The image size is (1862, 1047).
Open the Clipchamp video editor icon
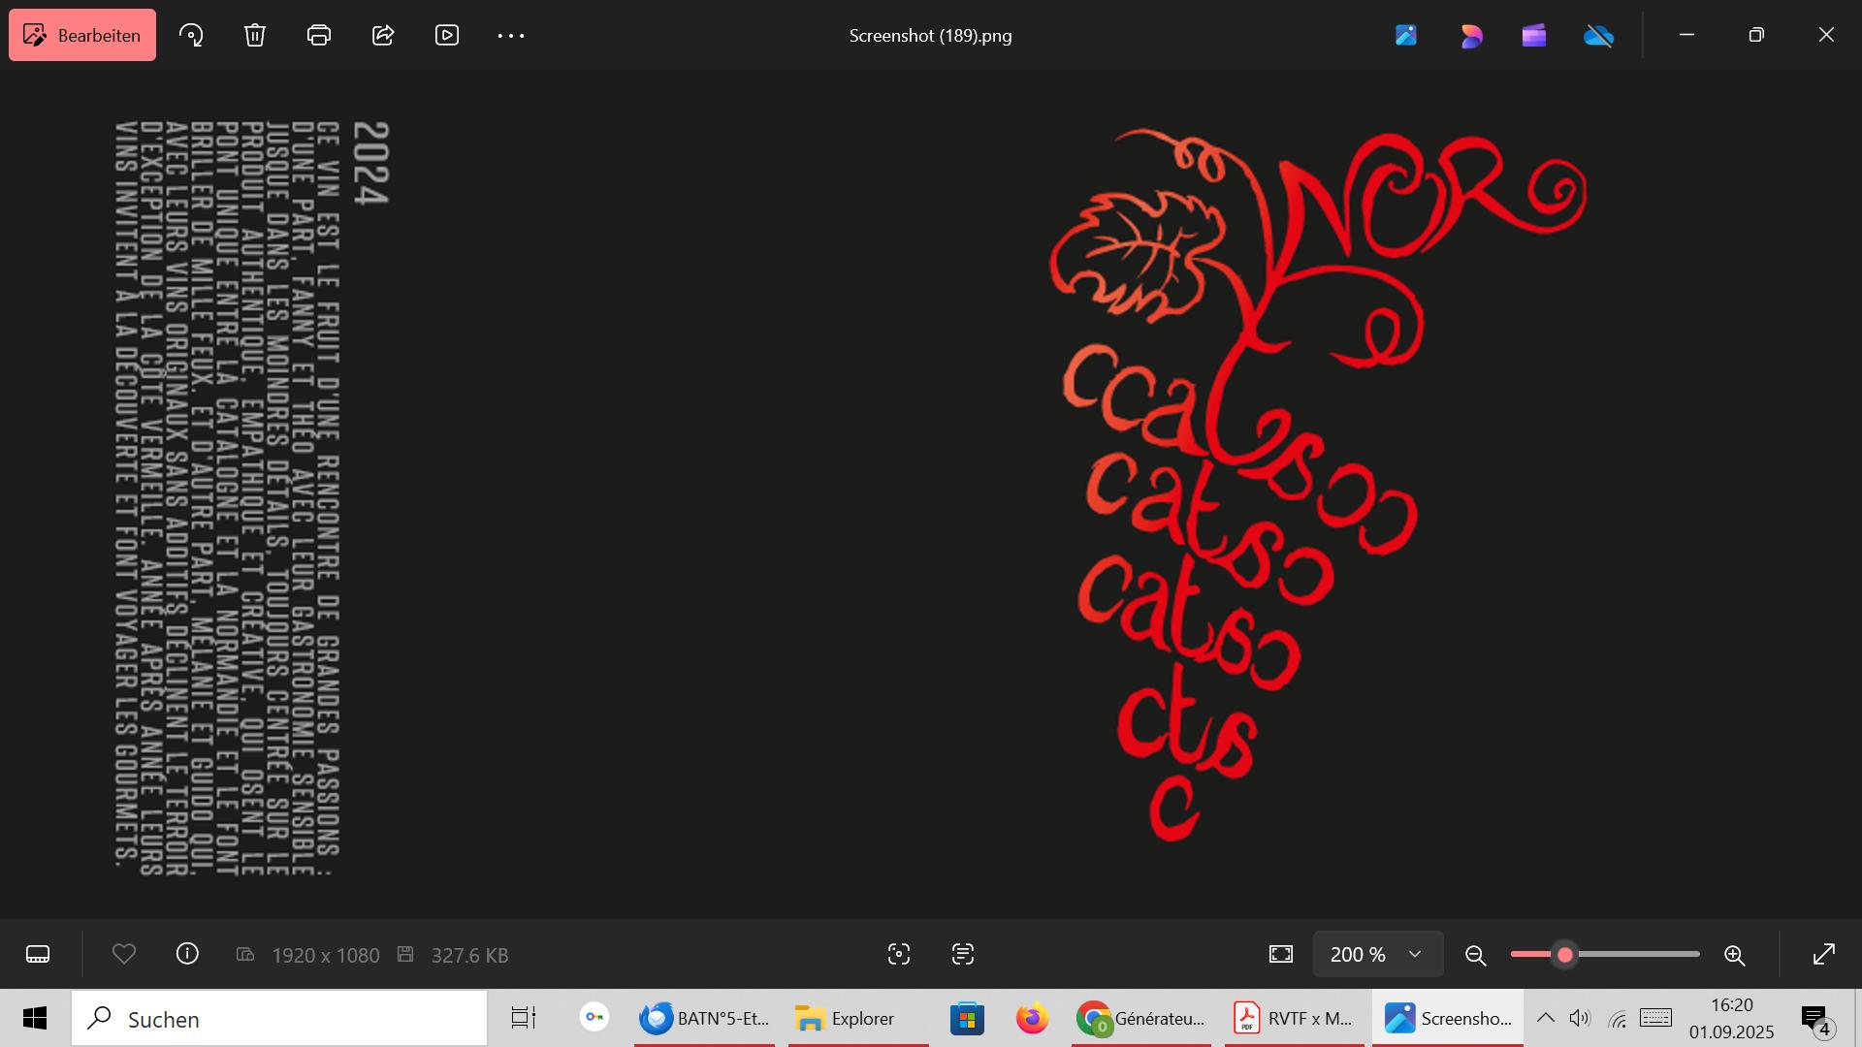coord(1534,36)
